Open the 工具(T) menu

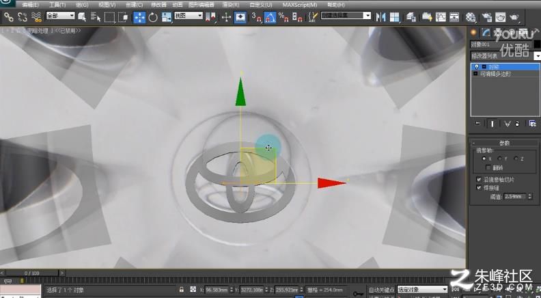[x=57, y=5]
